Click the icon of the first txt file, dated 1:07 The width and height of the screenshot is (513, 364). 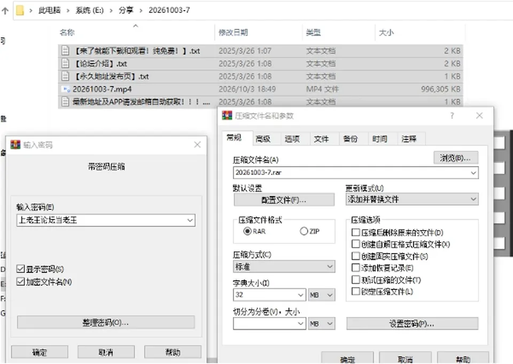click(65, 51)
